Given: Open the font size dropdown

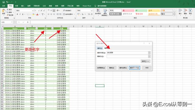Looking at the screenshot, I should click(x=39, y=11).
